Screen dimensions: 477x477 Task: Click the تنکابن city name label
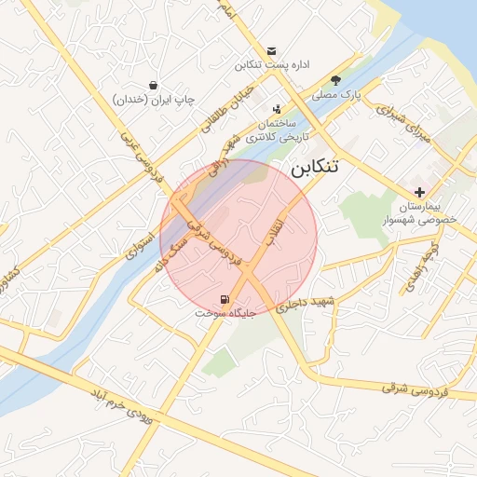pos(315,168)
